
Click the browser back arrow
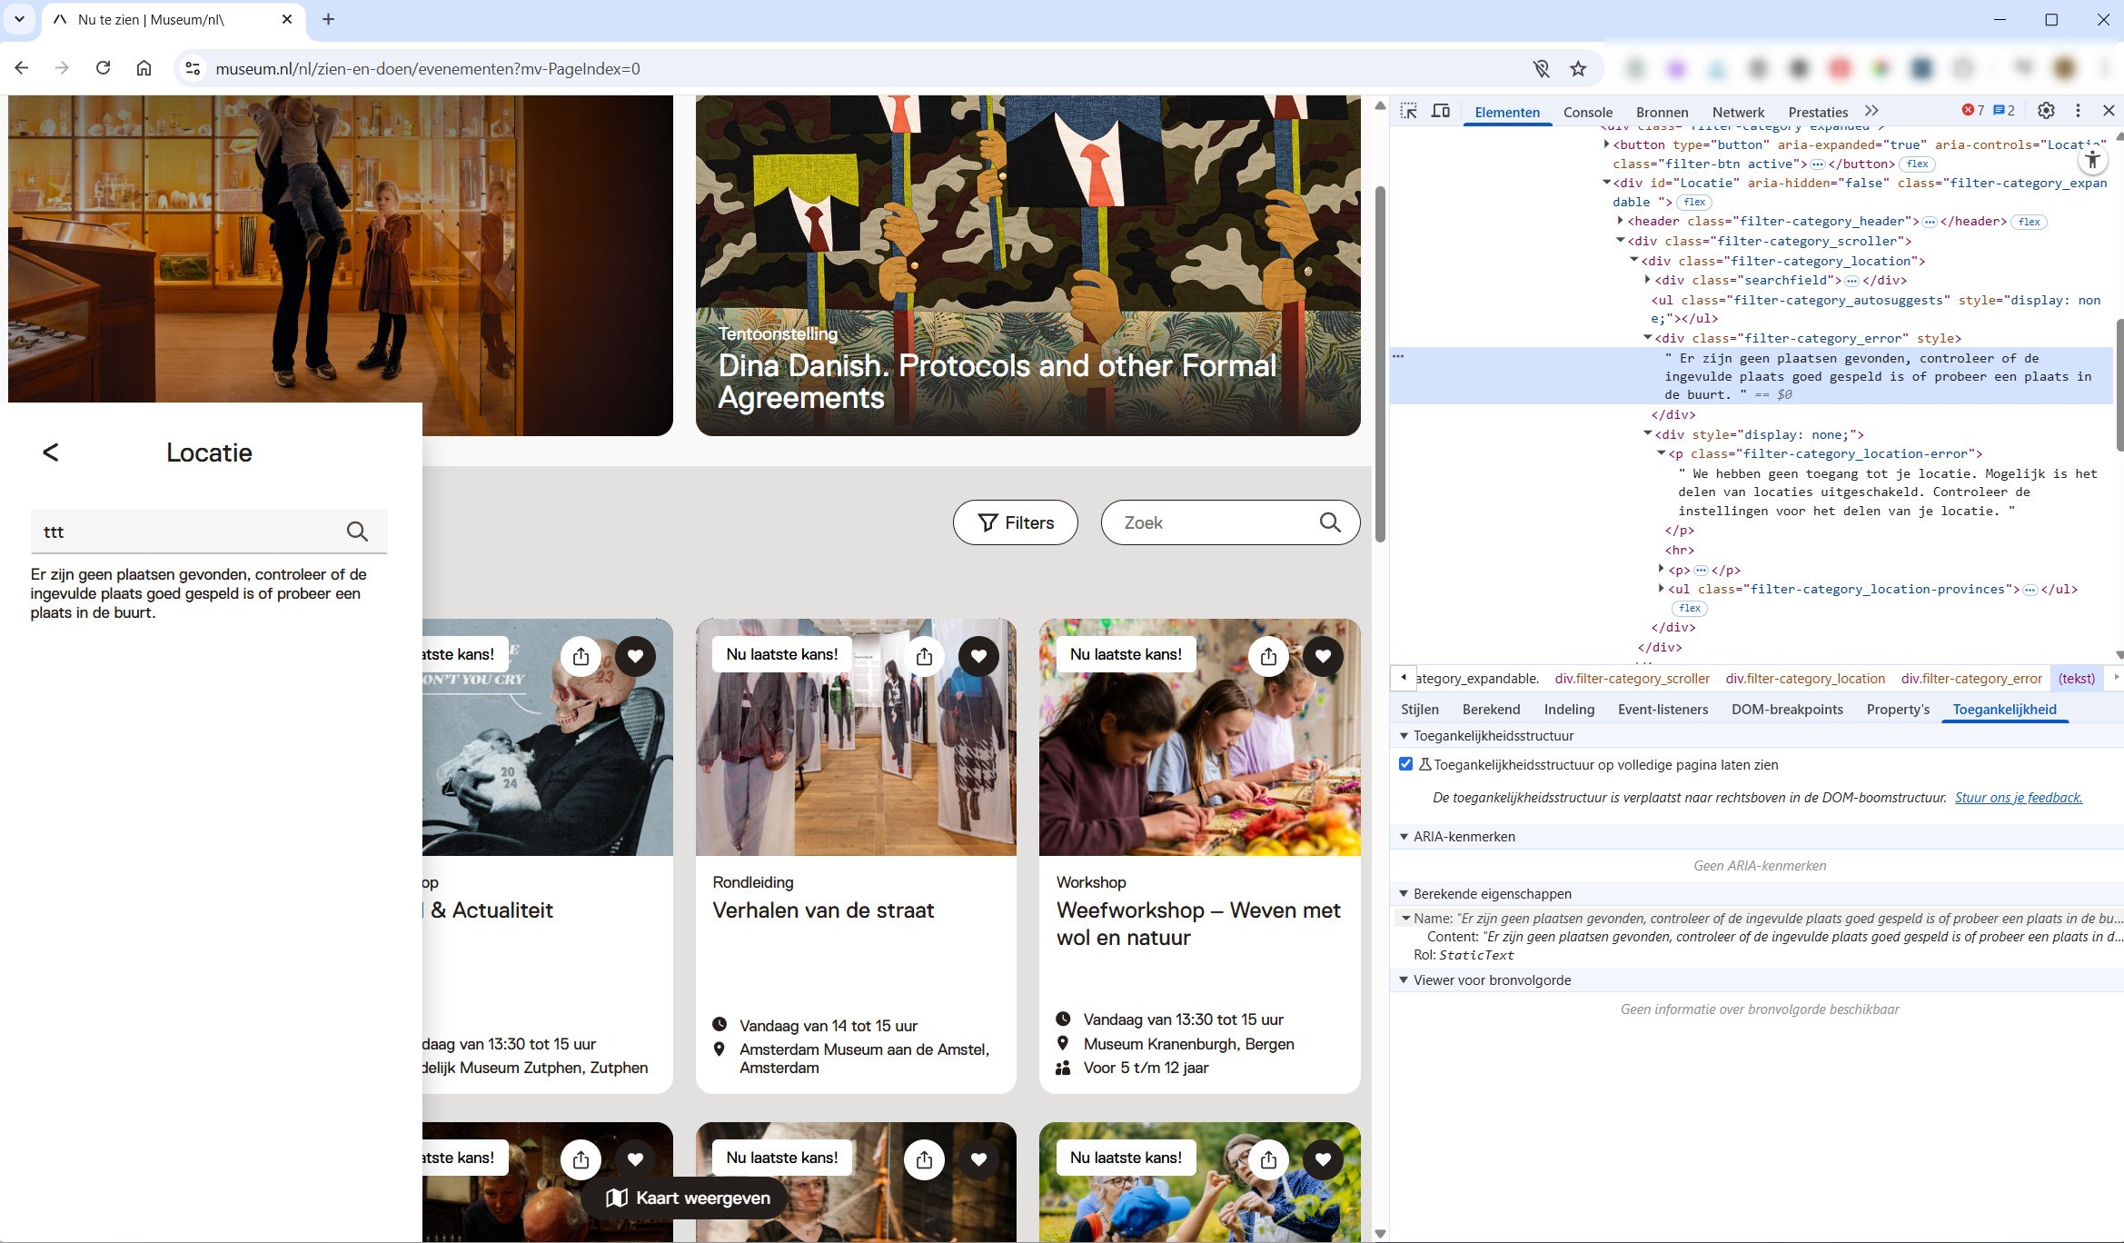pyautogui.click(x=22, y=68)
